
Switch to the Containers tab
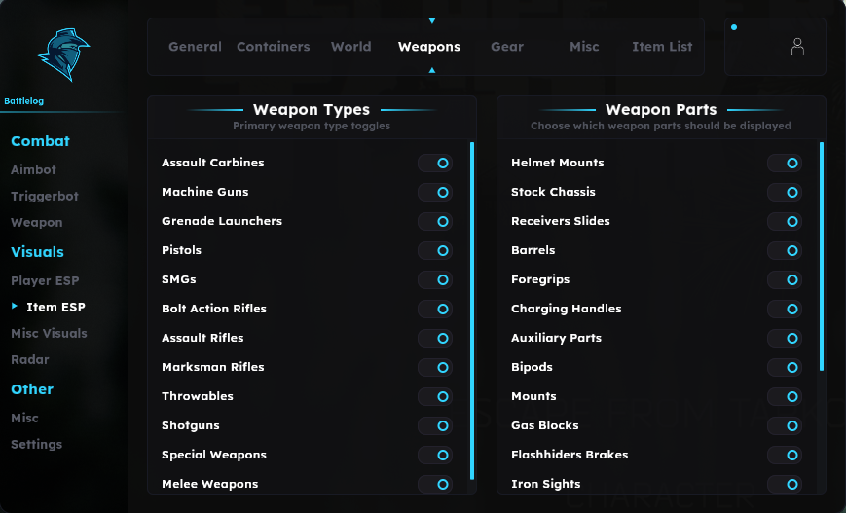click(x=273, y=47)
